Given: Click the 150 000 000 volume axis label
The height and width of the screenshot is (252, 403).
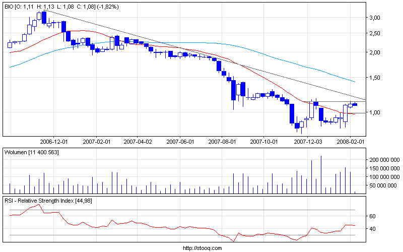Looking at the screenshot, I should pos(384,168).
